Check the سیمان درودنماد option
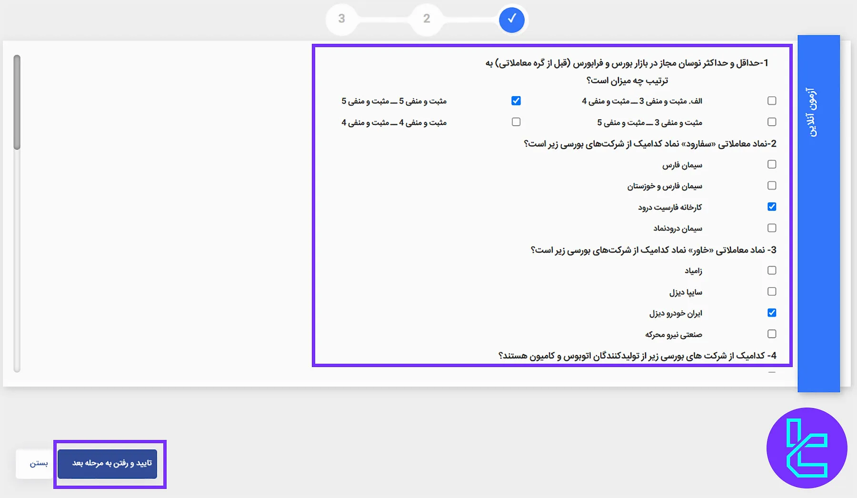The height and width of the screenshot is (498, 857). 772,228
